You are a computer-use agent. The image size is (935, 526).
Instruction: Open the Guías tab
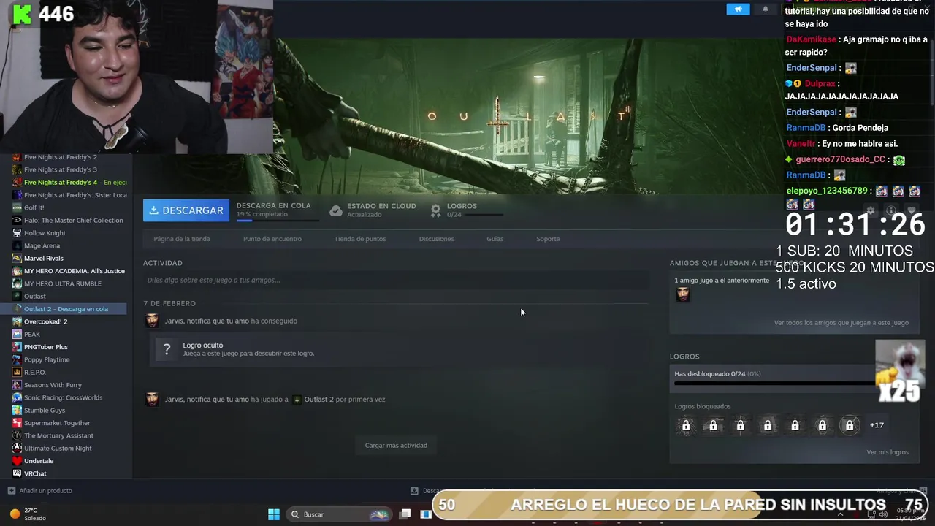pos(495,239)
